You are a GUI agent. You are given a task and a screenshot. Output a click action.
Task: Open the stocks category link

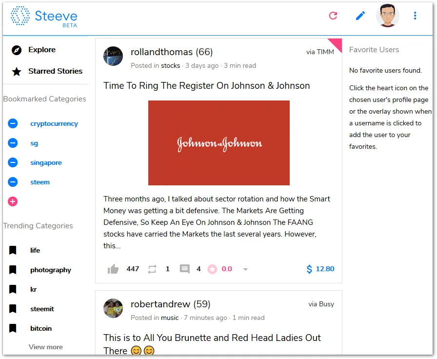[171, 65]
